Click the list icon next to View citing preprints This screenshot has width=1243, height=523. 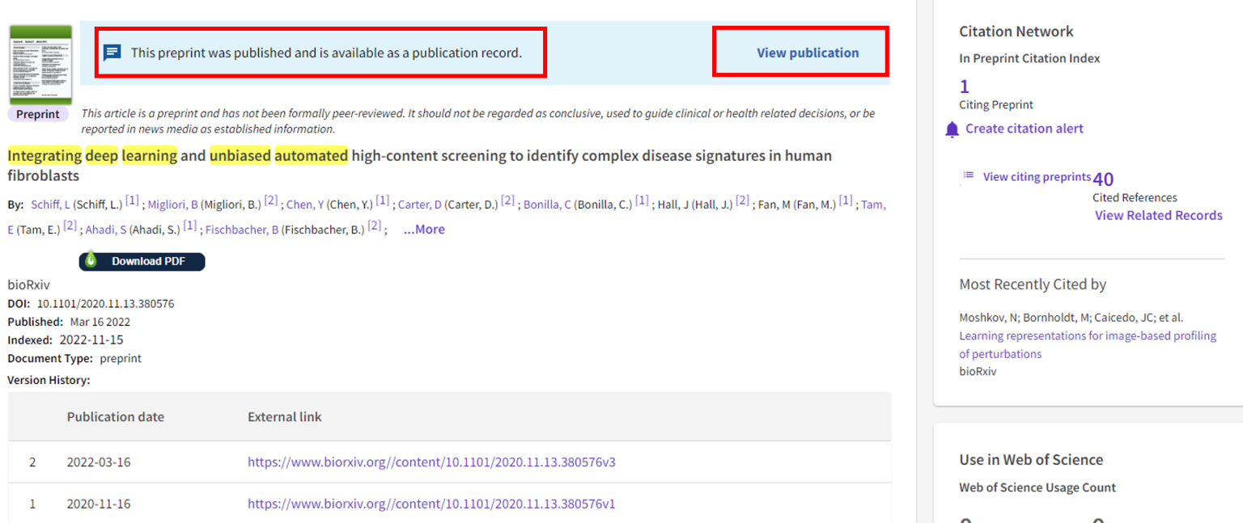click(x=968, y=174)
